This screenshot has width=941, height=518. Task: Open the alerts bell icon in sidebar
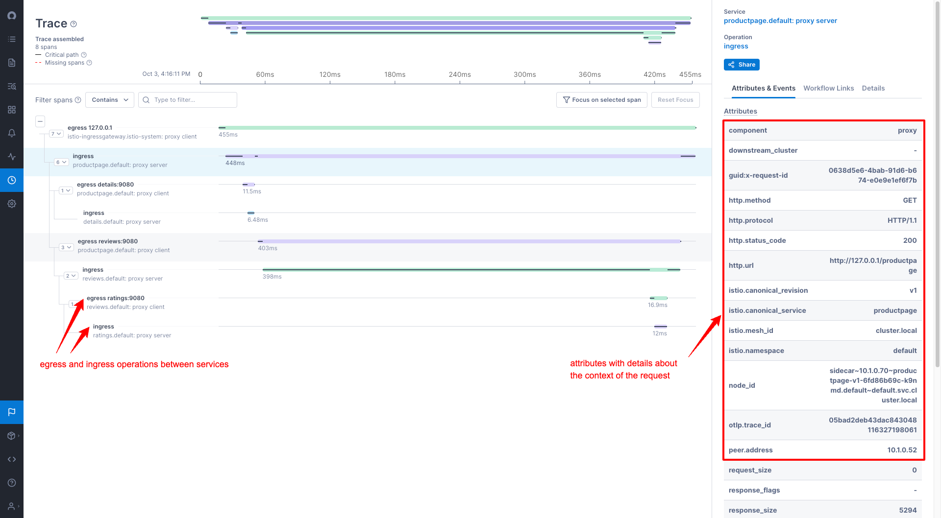(12, 133)
